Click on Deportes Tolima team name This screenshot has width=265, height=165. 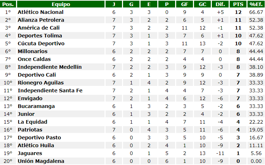coord(40,36)
